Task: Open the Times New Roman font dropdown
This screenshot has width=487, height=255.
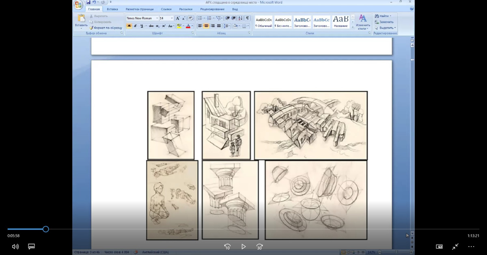Action: point(157,18)
